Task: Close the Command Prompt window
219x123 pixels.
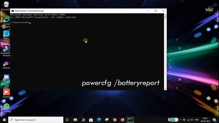Action: 163,11
